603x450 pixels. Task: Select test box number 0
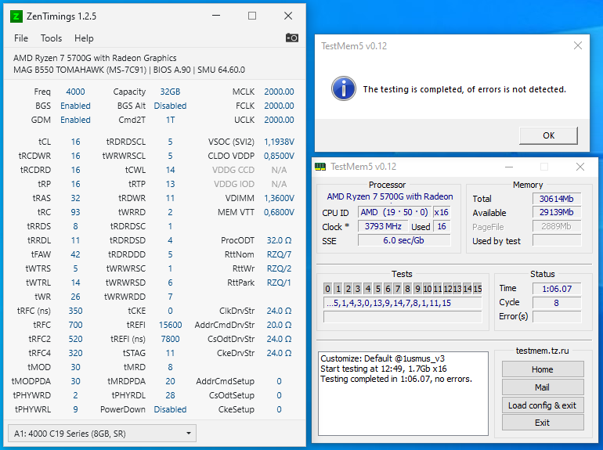327,289
